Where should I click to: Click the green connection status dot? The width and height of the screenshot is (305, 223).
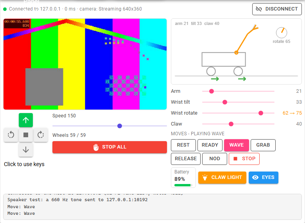click(5, 9)
